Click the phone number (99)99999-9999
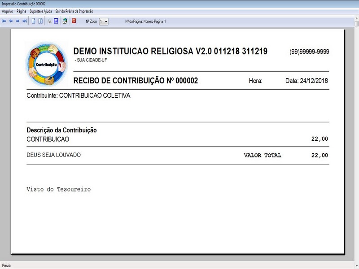 click(x=309, y=52)
